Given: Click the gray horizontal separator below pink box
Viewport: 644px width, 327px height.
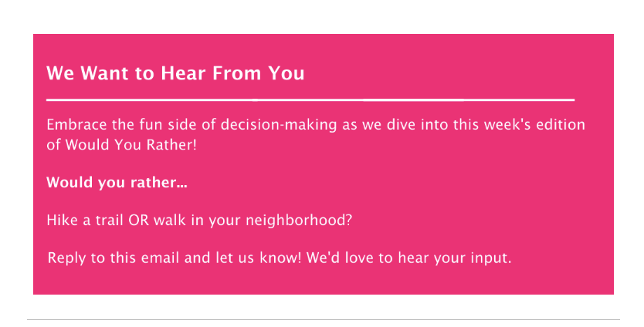Looking at the screenshot, I should 324,319.
